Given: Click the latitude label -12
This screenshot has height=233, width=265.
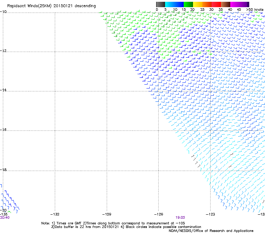Looking at the screenshot, I should pos(3,51).
